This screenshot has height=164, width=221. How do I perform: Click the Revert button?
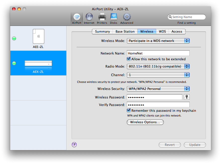(170, 145)
